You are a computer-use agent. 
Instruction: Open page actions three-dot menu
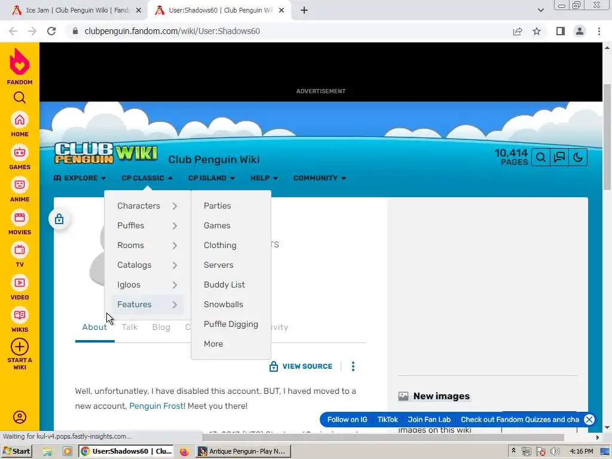(353, 366)
